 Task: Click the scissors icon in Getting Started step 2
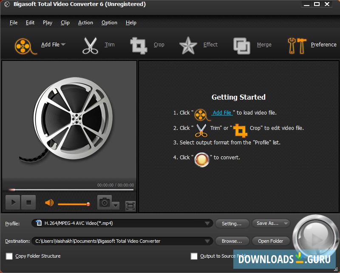(x=201, y=130)
